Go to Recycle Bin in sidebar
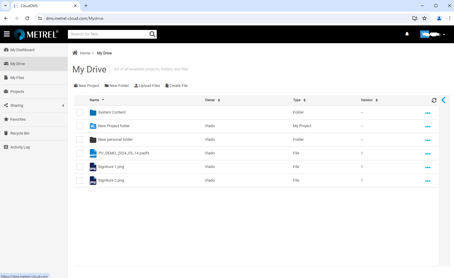The height and width of the screenshot is (278, 454). tap(20, 133)
